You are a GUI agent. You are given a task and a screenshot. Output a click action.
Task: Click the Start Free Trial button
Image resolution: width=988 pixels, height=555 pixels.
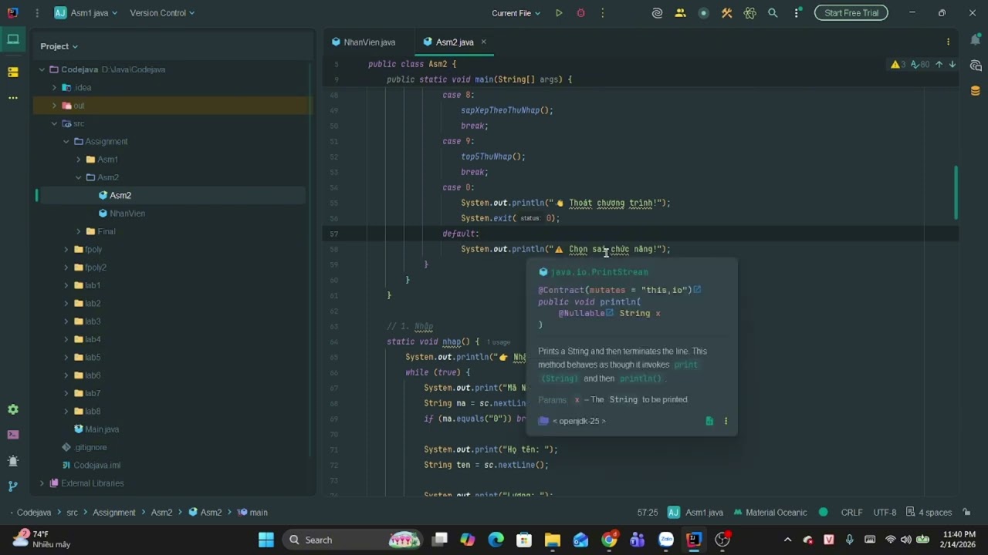[x=851, y=13]
